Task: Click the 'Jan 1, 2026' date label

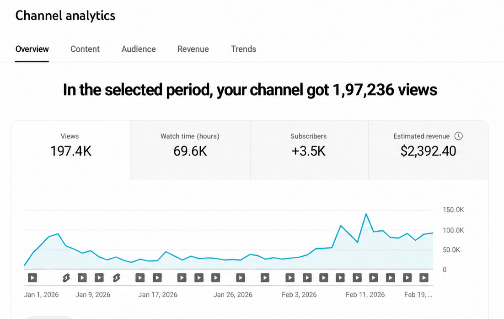Action: (x=41, y=295)
